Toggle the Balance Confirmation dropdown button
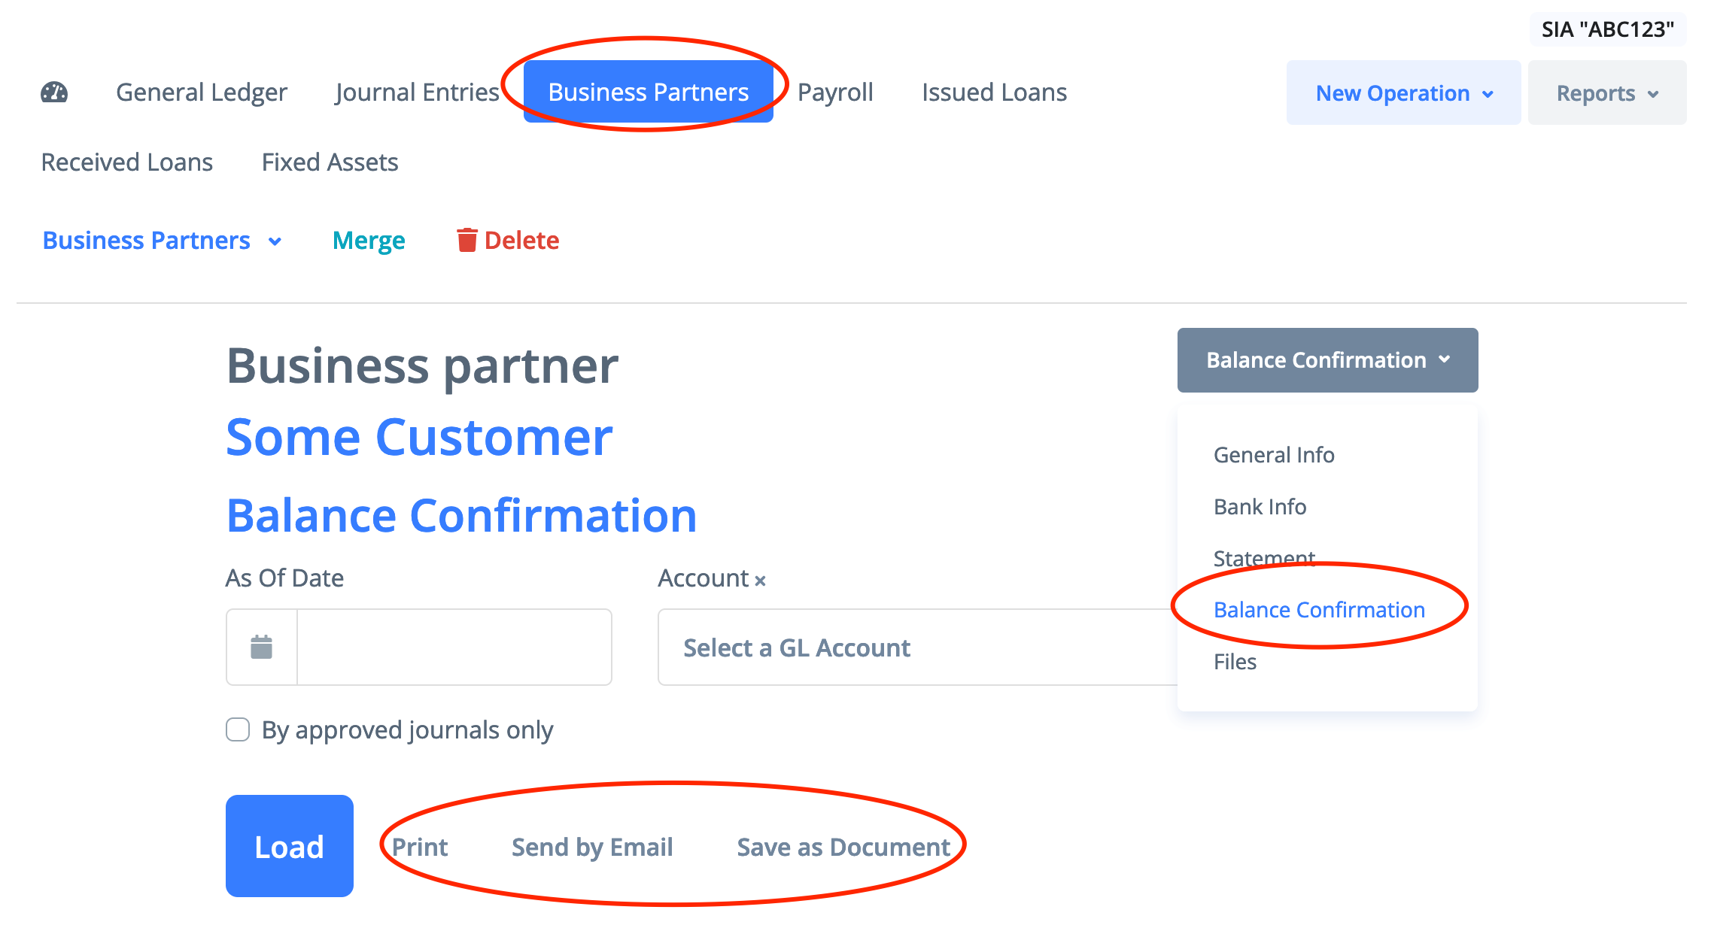The width and height of the screenshot is (1714, 934). (x=1327, y=360)
